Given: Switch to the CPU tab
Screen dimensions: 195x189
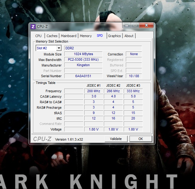Looking at the screenshot, I should (38, 36).
